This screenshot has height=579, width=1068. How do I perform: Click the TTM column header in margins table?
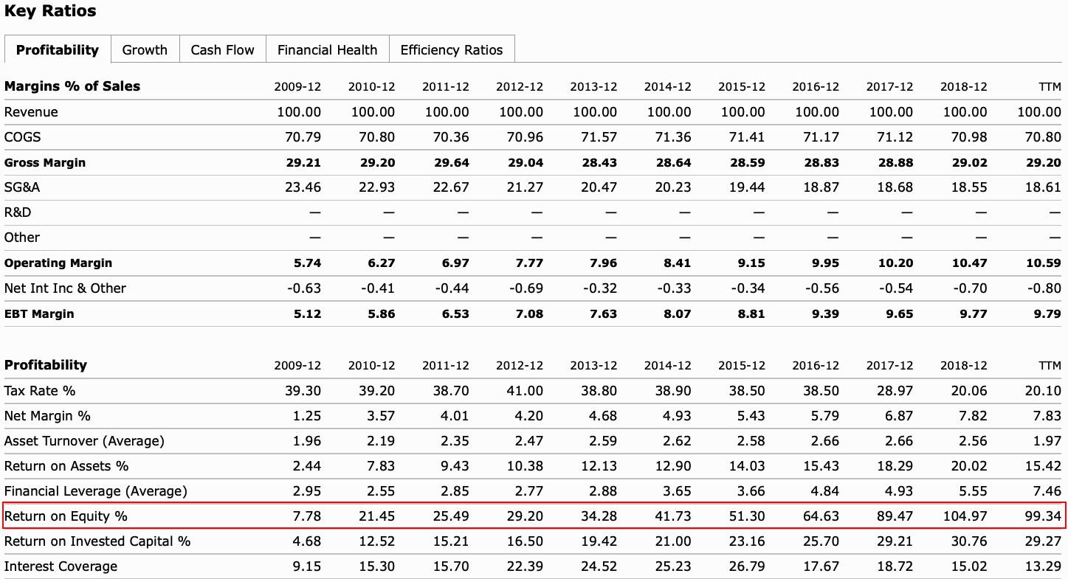(1049, 87)
